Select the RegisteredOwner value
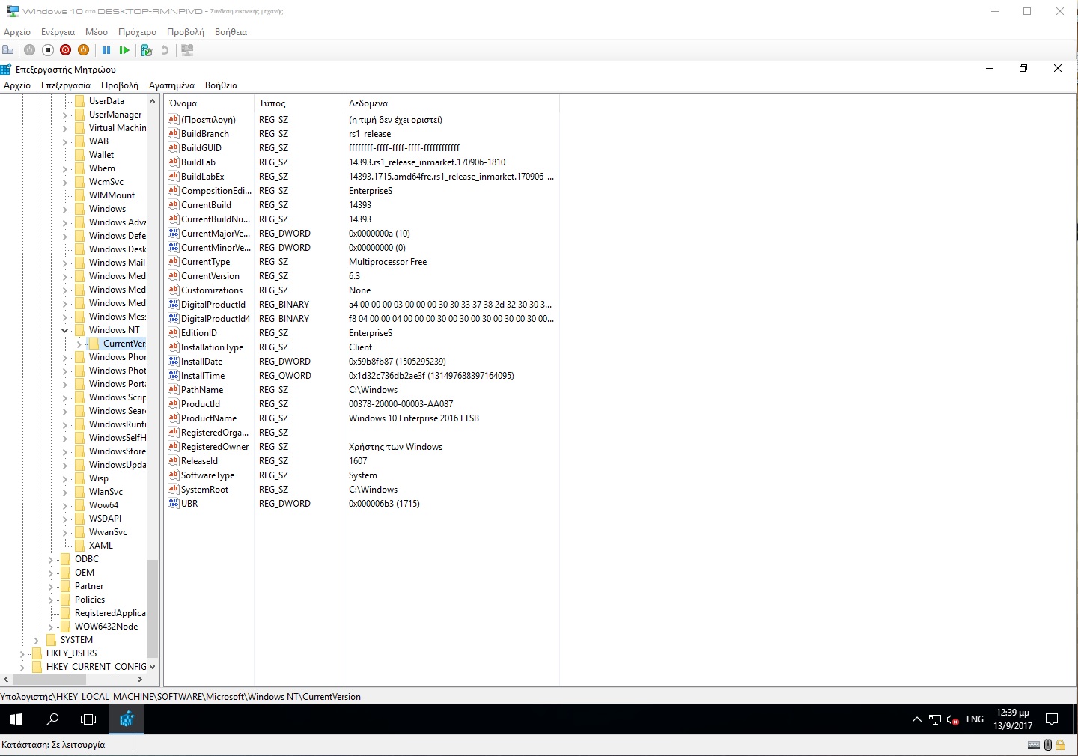Image resolution: width=1078 pixels, height=756 pixels. click(215, 446)
